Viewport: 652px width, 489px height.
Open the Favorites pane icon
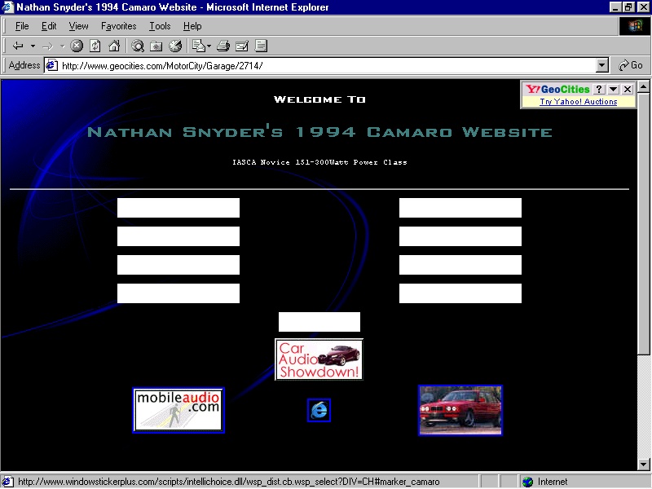(156, 46)
